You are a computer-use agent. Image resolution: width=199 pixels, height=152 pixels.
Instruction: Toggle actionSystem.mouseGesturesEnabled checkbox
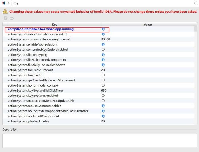coord(103,106)
